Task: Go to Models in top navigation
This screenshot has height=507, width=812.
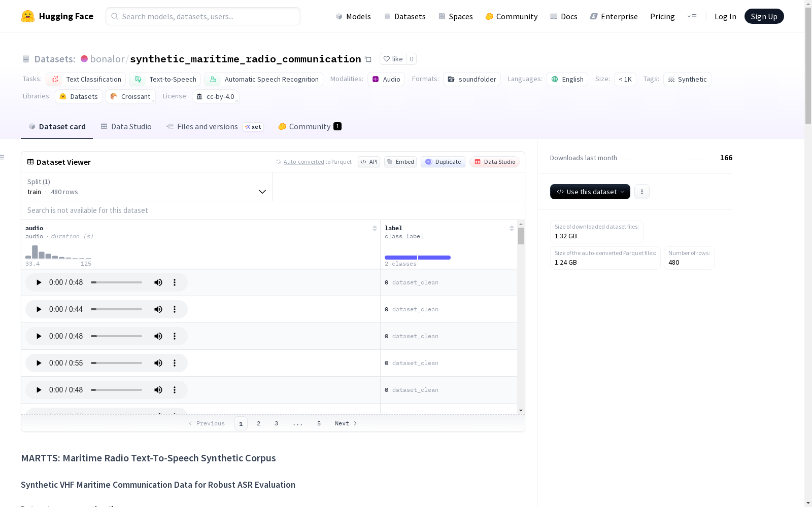Action: (353, 16)
